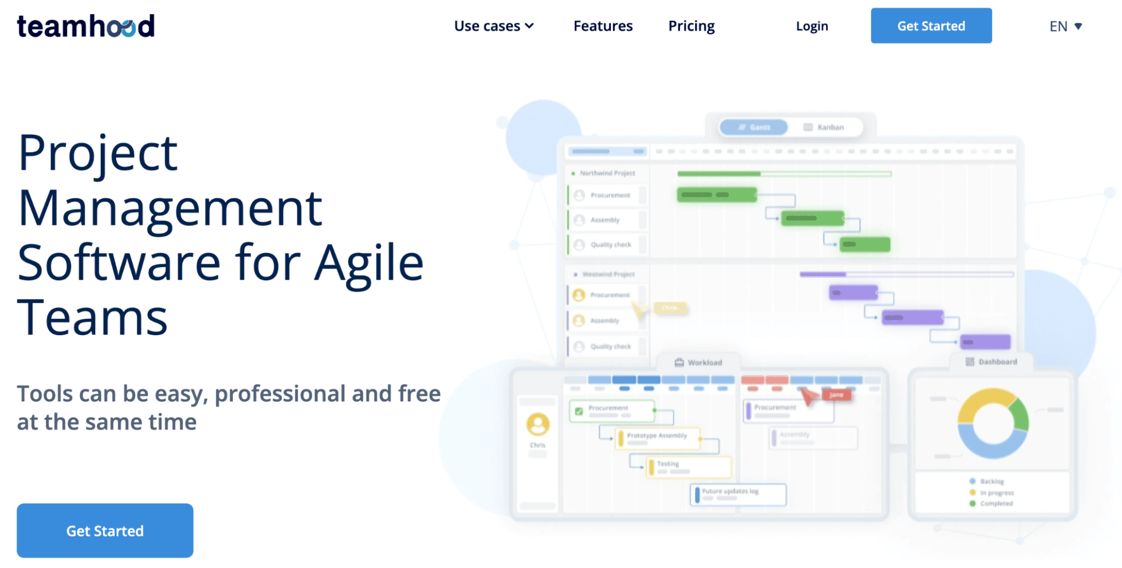The height and width of the screenshot is (568, 1122).
Task: Click the grid icon beside Dashboard
Action: 970,362
